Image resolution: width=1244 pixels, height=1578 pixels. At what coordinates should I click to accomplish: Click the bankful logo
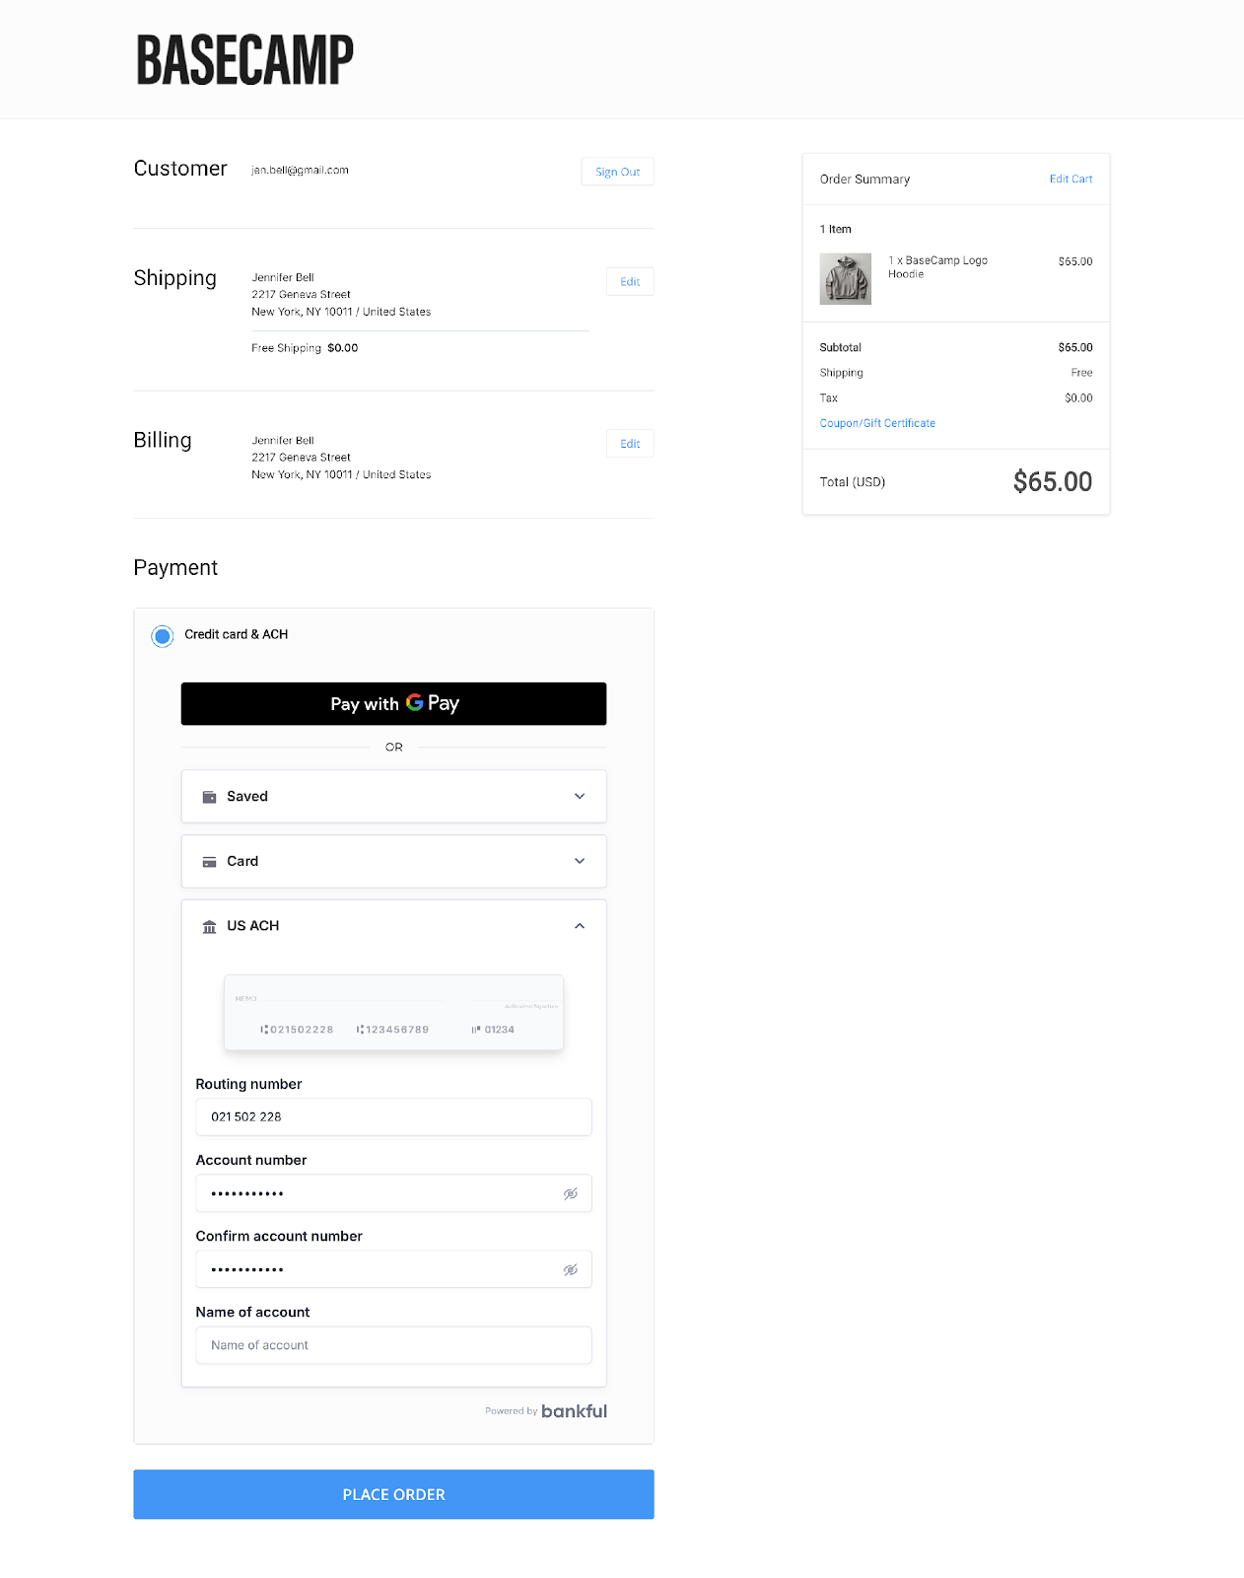click(x=574, y=1411)
